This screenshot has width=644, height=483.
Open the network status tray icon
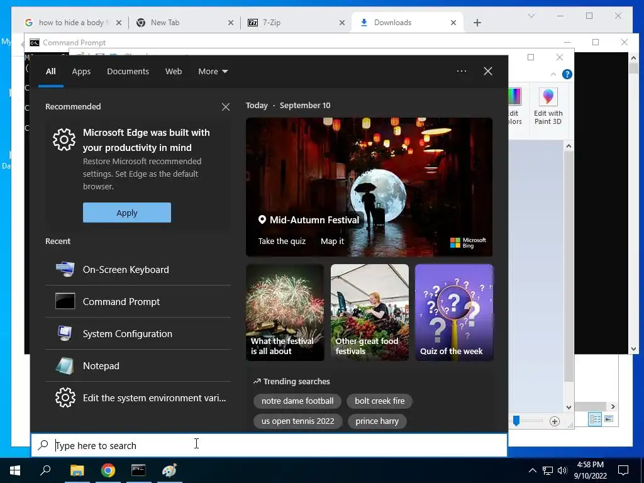[x=548, y=470]
